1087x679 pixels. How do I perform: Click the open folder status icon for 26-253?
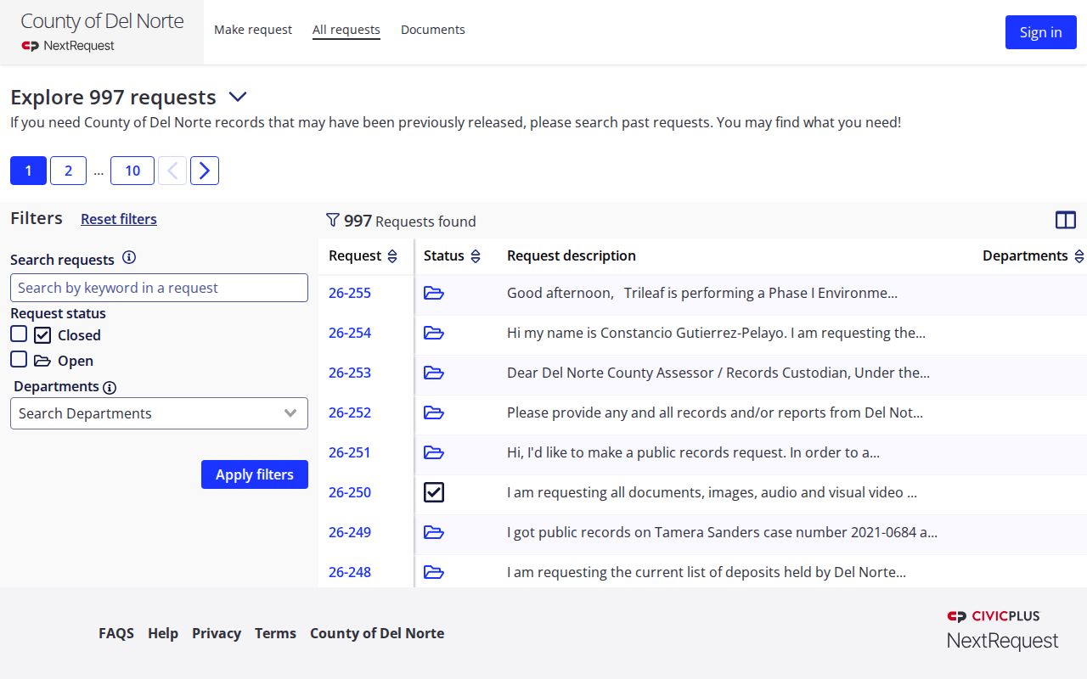(434, 373)
